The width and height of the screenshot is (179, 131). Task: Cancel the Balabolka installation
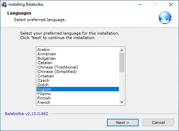[x=158, y=123]
